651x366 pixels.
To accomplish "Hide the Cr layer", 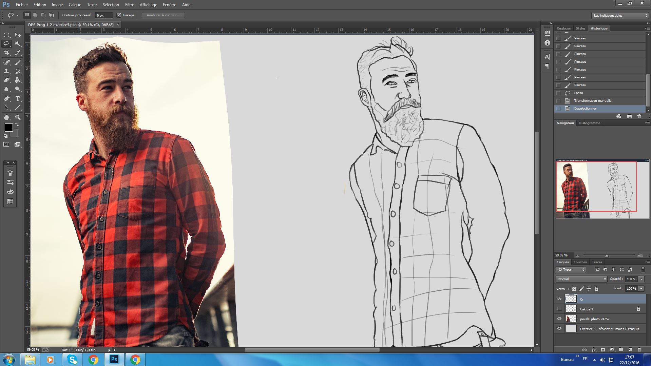I will coord(559,299).
